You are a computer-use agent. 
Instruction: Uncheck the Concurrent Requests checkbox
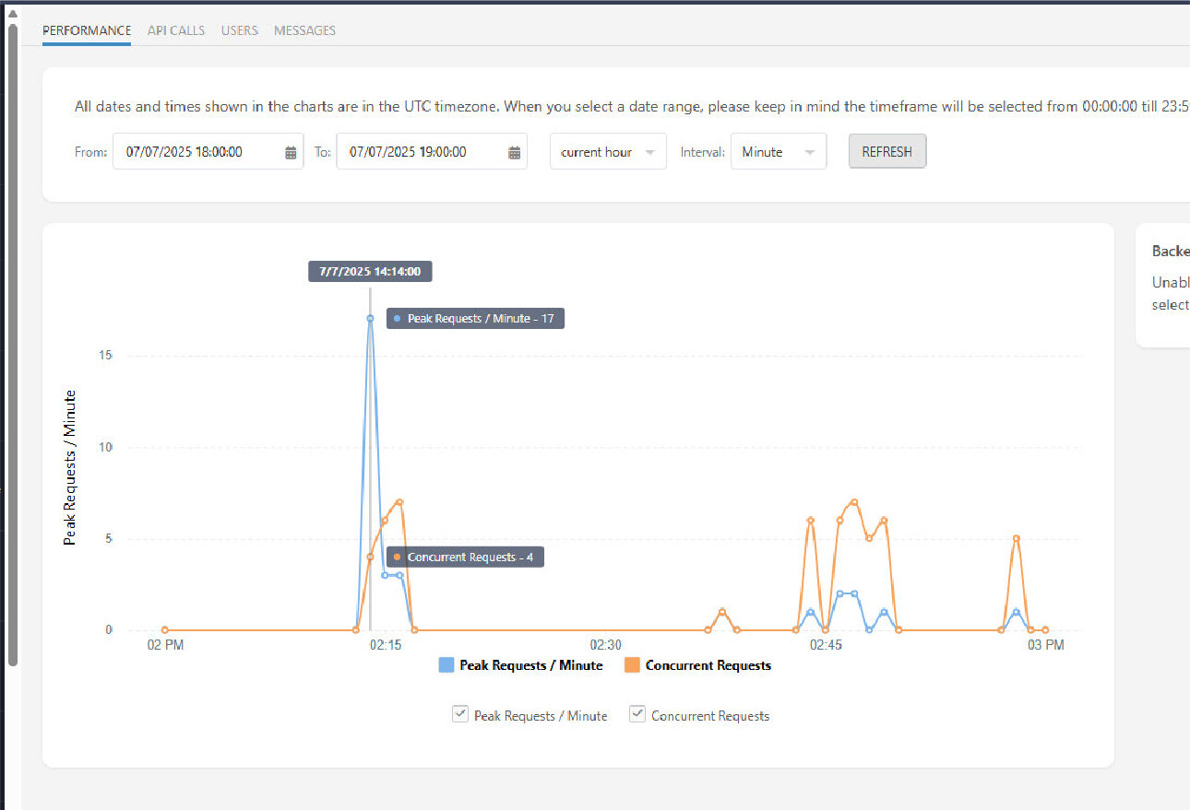pyautogui.click(x=637, y=714)
